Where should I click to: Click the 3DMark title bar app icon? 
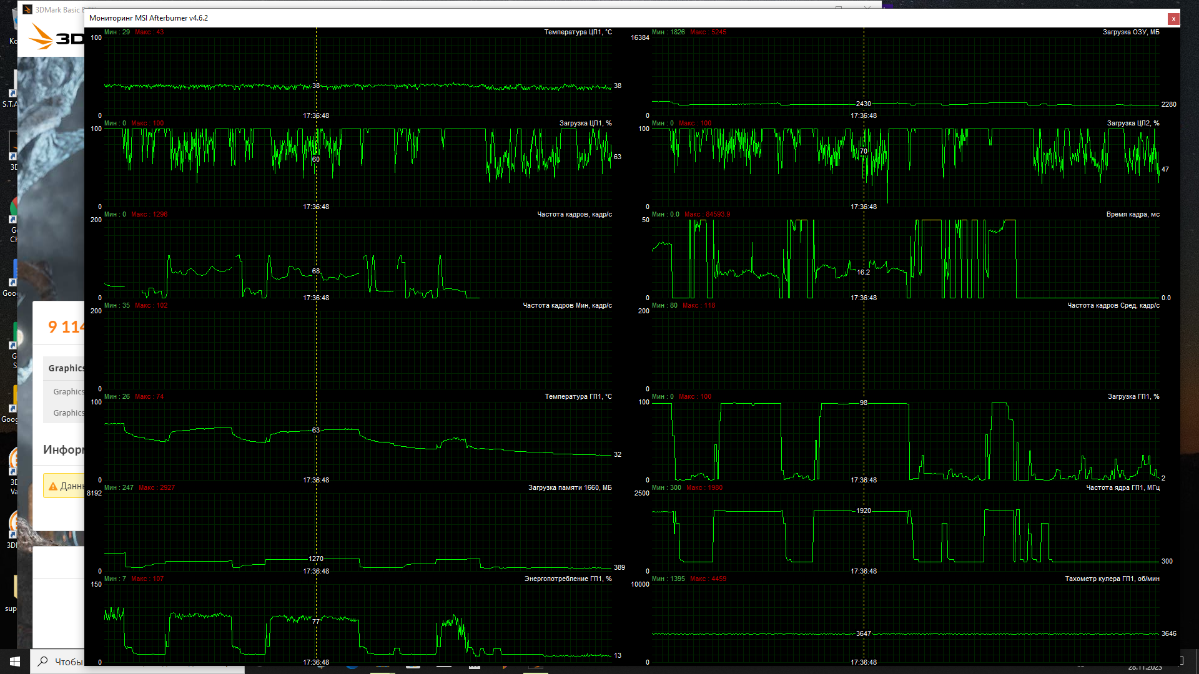tap(27, 9)
